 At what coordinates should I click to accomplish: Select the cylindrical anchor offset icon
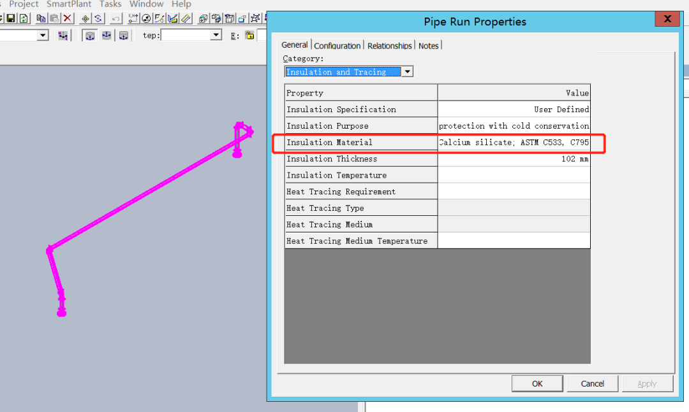(x=124, y=36)
